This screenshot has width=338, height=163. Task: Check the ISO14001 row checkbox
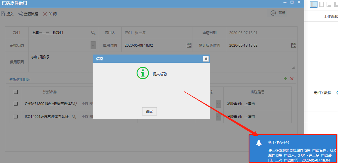16,116
